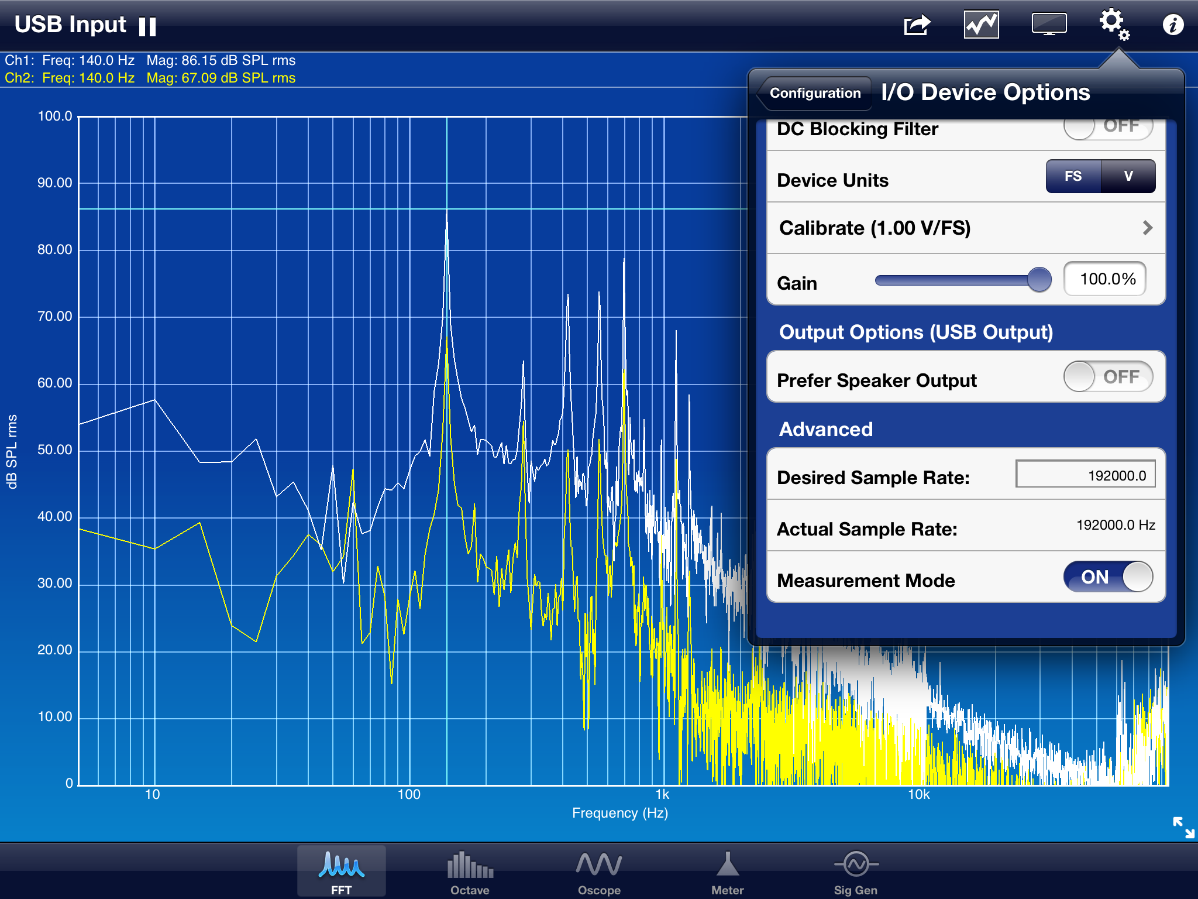The height and width of the screenshot is (899, 1198).
Task: Select V device units option
Action: pyautogui.click(x=1128, y=179)
